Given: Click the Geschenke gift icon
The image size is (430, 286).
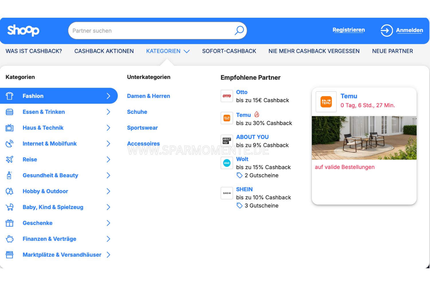Looking at the screenshot, I should 9,223.
